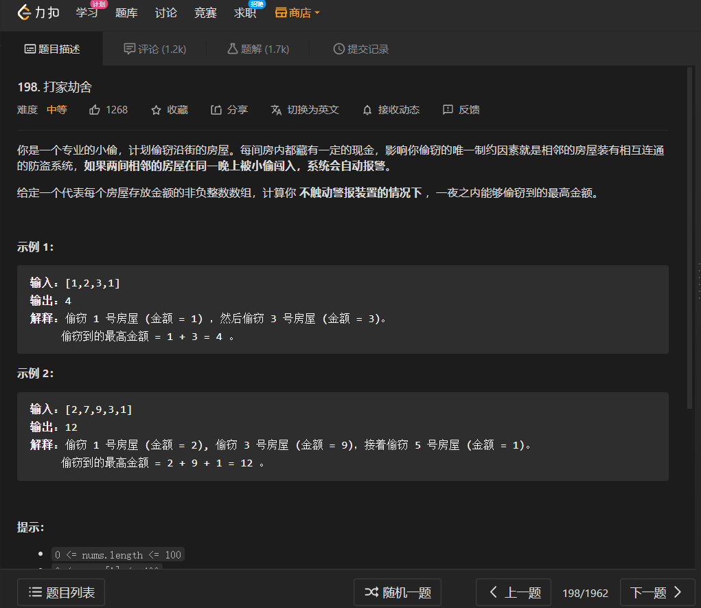Click the problem title 198. 打家劫舍
701x608 pixels.
click(54, 87)
